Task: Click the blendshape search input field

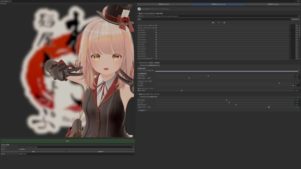Action: 216,19
